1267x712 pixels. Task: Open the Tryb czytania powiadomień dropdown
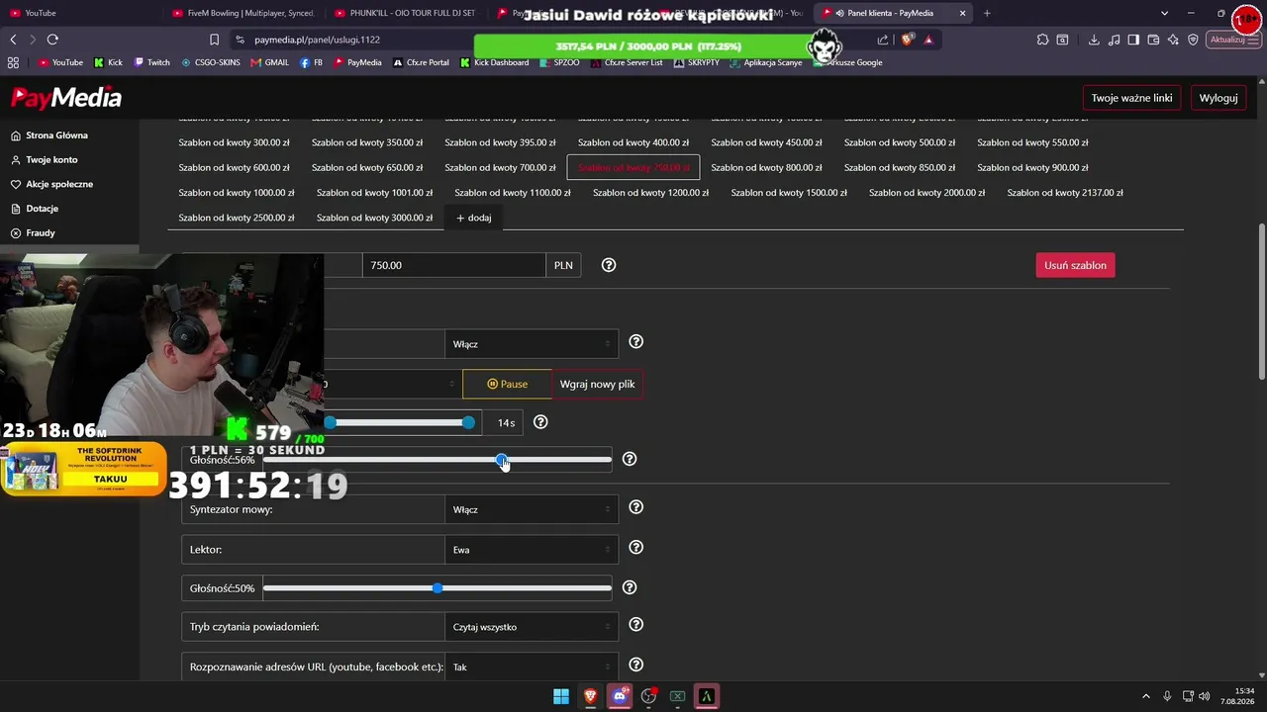pyautogui.click(x=532, y=627)
